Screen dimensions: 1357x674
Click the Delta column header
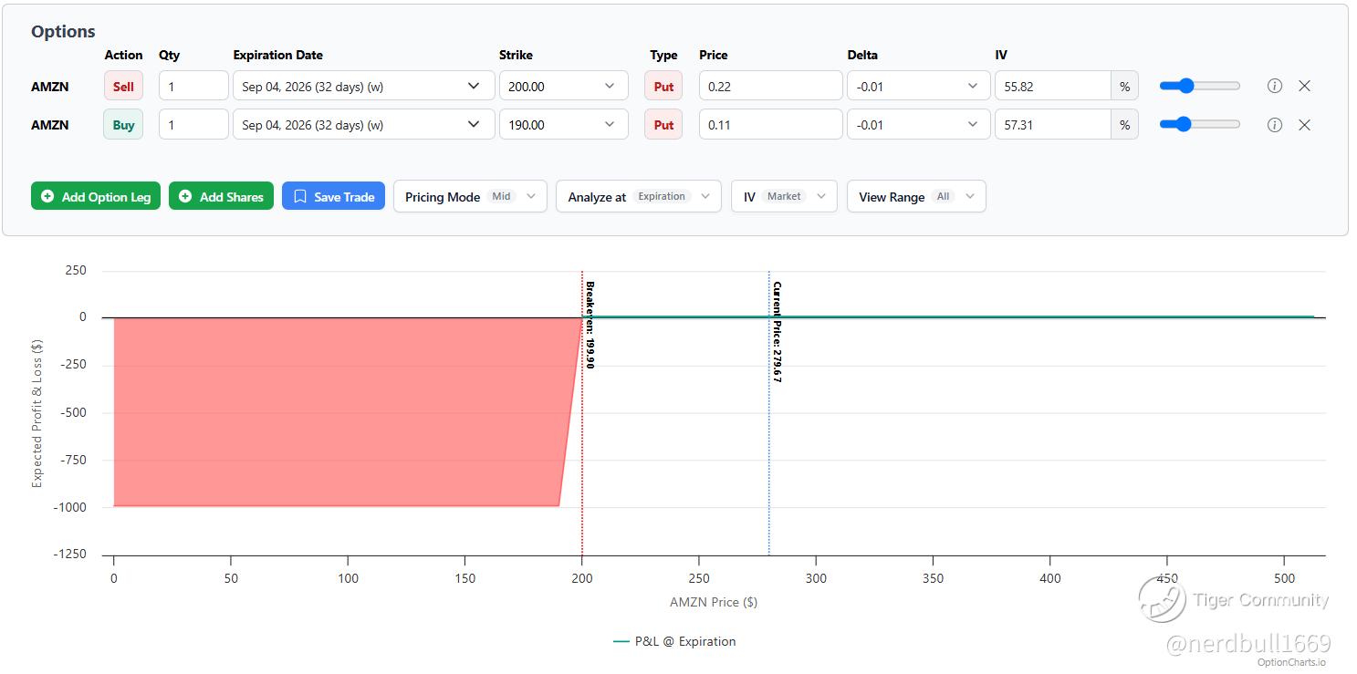(x=862, y=55)
